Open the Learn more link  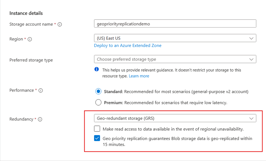tap(139, 76)
